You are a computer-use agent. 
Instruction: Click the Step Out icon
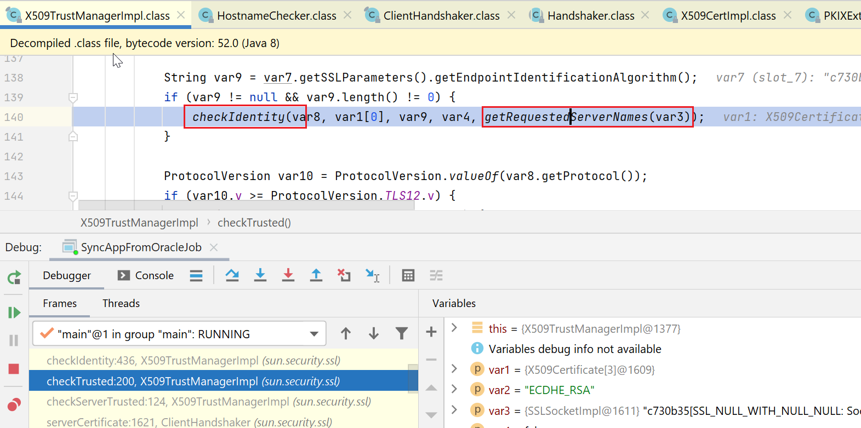(316, 275)
